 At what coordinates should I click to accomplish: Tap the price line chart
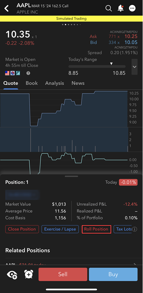pyautogui.click(x=64, y=108)
